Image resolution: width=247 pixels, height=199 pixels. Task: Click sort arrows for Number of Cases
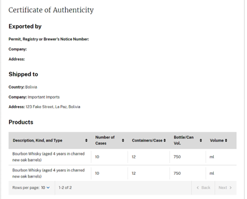pyautogui.click(x=123, y=140)
